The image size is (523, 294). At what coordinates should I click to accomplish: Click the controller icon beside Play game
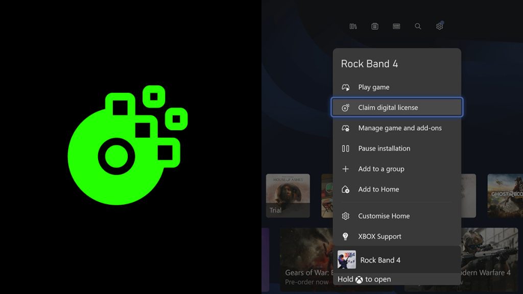click(x=346, y=87)
